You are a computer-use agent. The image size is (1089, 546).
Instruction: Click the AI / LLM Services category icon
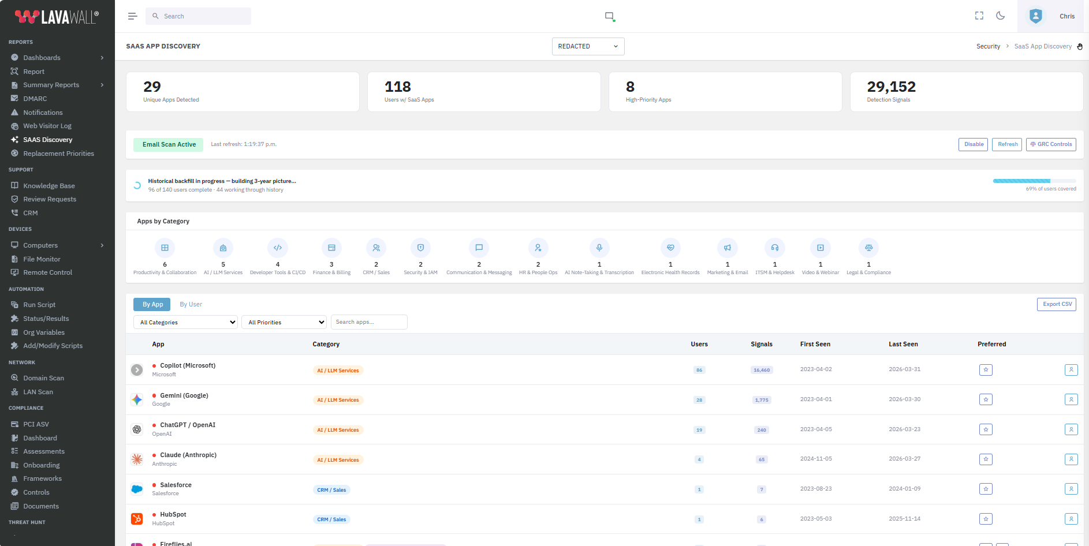[223, 247]
